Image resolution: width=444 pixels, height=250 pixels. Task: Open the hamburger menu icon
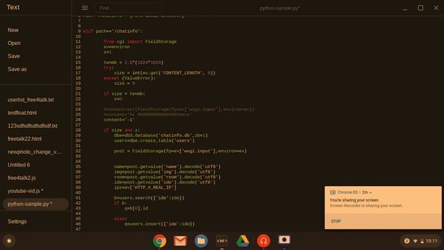pyautogui.click(x=85, y=8)
